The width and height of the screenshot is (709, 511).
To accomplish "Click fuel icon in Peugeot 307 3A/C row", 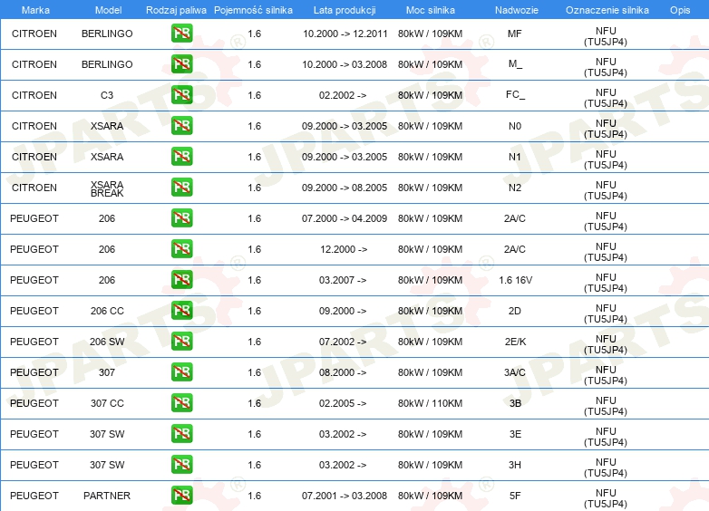I will point(181,371).
